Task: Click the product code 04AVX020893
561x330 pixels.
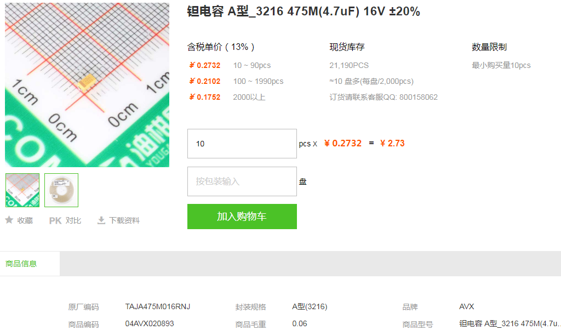Action: tap(150, 323)
